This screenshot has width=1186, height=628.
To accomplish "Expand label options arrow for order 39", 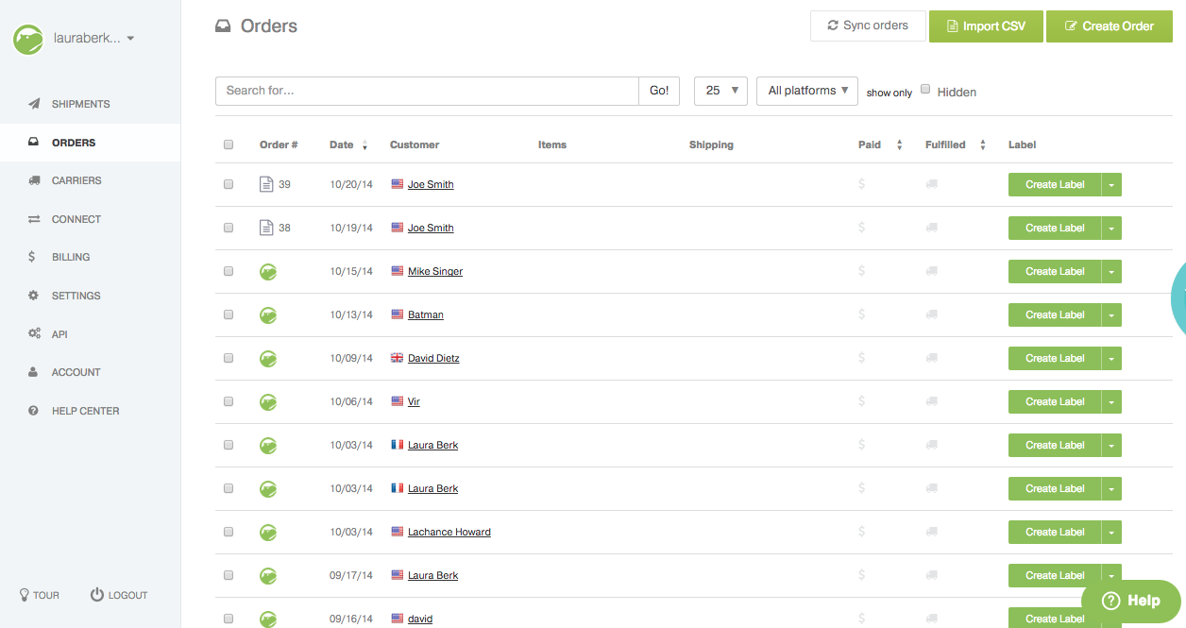I will (1111, 184).
